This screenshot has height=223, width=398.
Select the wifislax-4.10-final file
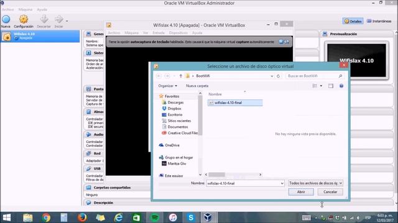click(x=235, y=103)
